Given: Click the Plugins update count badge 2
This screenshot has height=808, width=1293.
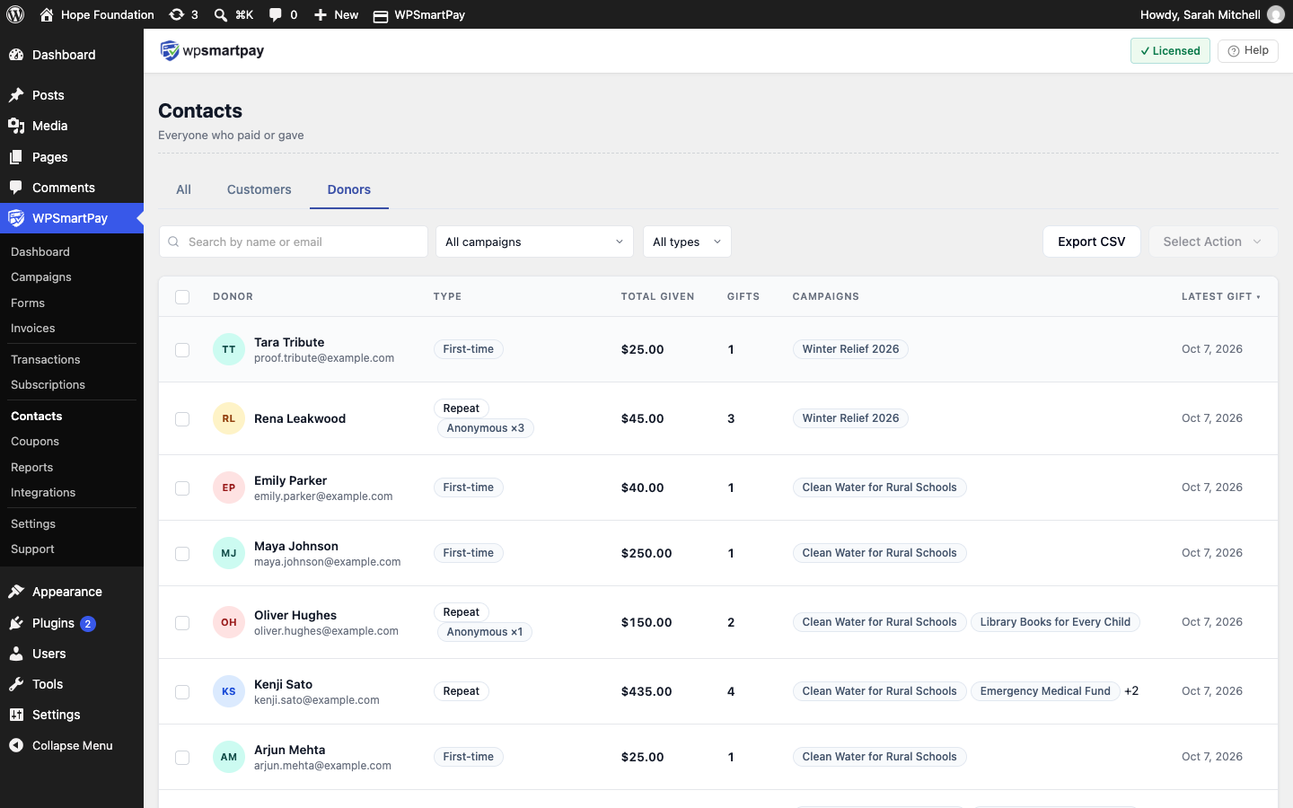Looking at the screenshot, I should click(88, 624).
